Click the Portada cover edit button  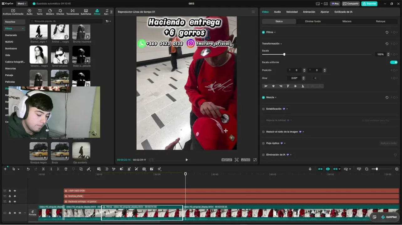(x=33, y=213)
